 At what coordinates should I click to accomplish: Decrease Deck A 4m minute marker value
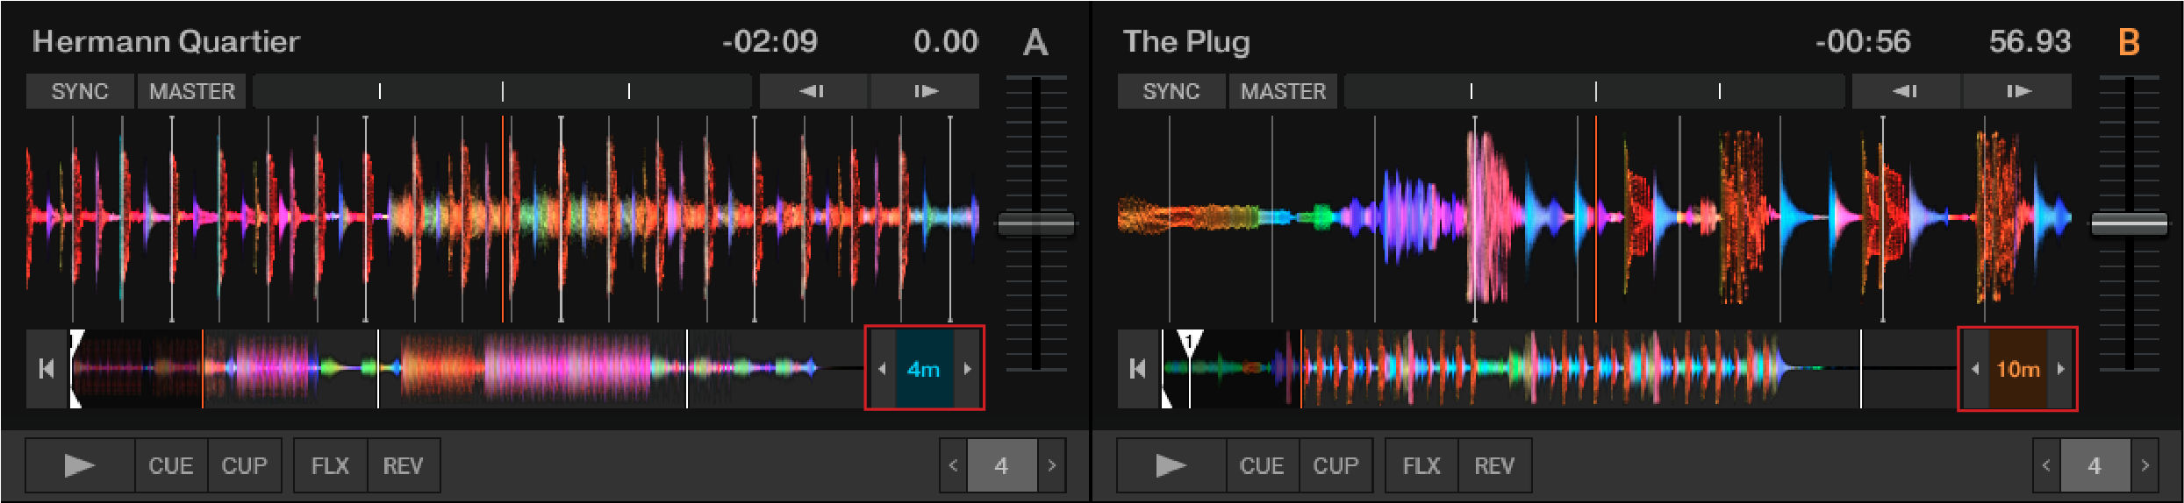[882, 369]
